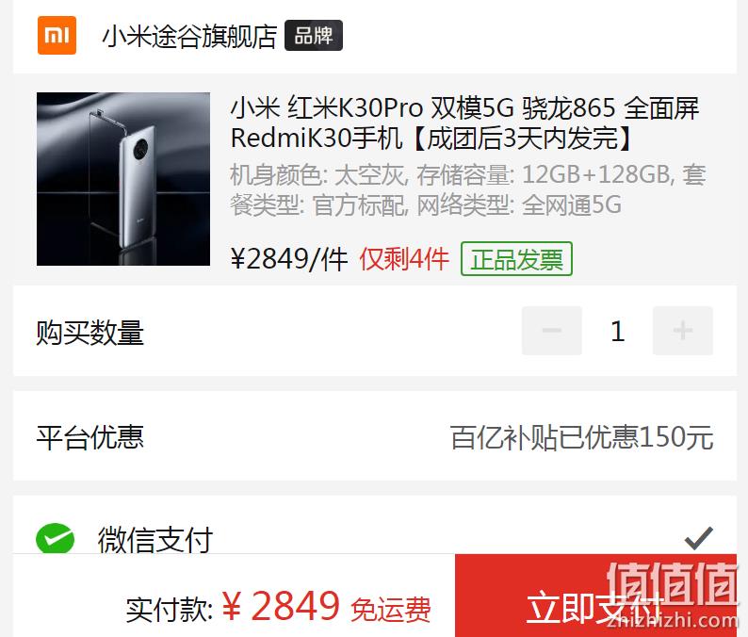748x637 pixels.
Task: Open the 小米 红米K30Pro product title
Action: click(x=465, y=123)
